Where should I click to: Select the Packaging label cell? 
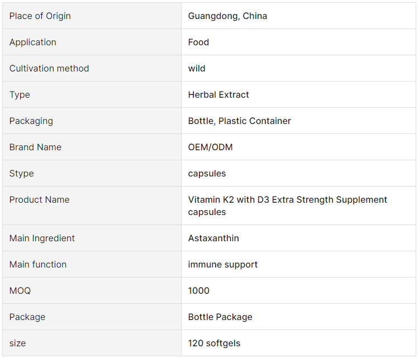92,121
